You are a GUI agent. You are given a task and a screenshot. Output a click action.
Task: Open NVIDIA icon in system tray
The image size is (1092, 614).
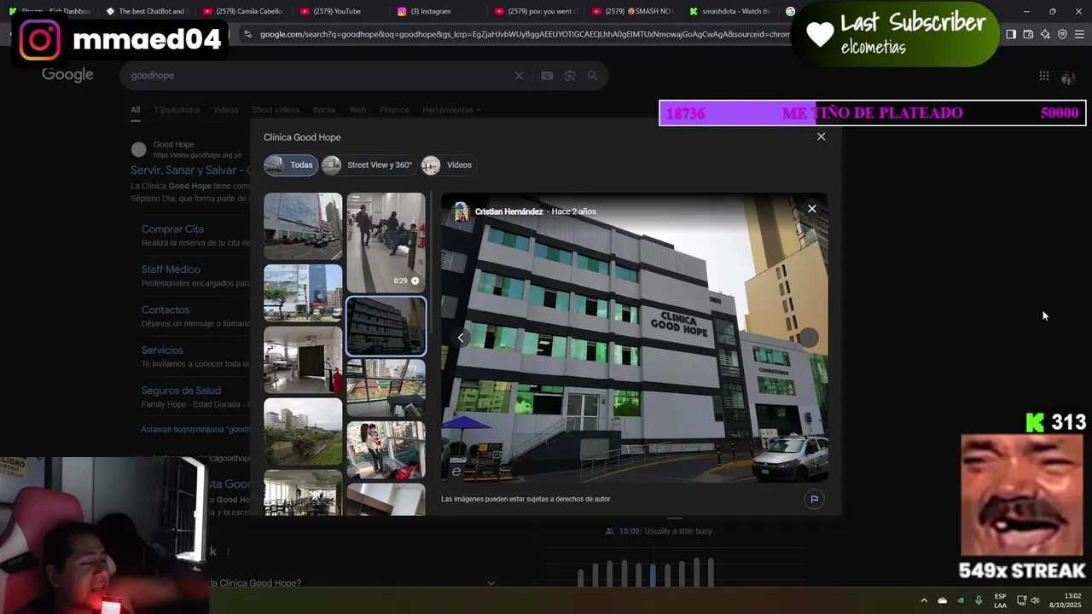(x=961, y=600)
